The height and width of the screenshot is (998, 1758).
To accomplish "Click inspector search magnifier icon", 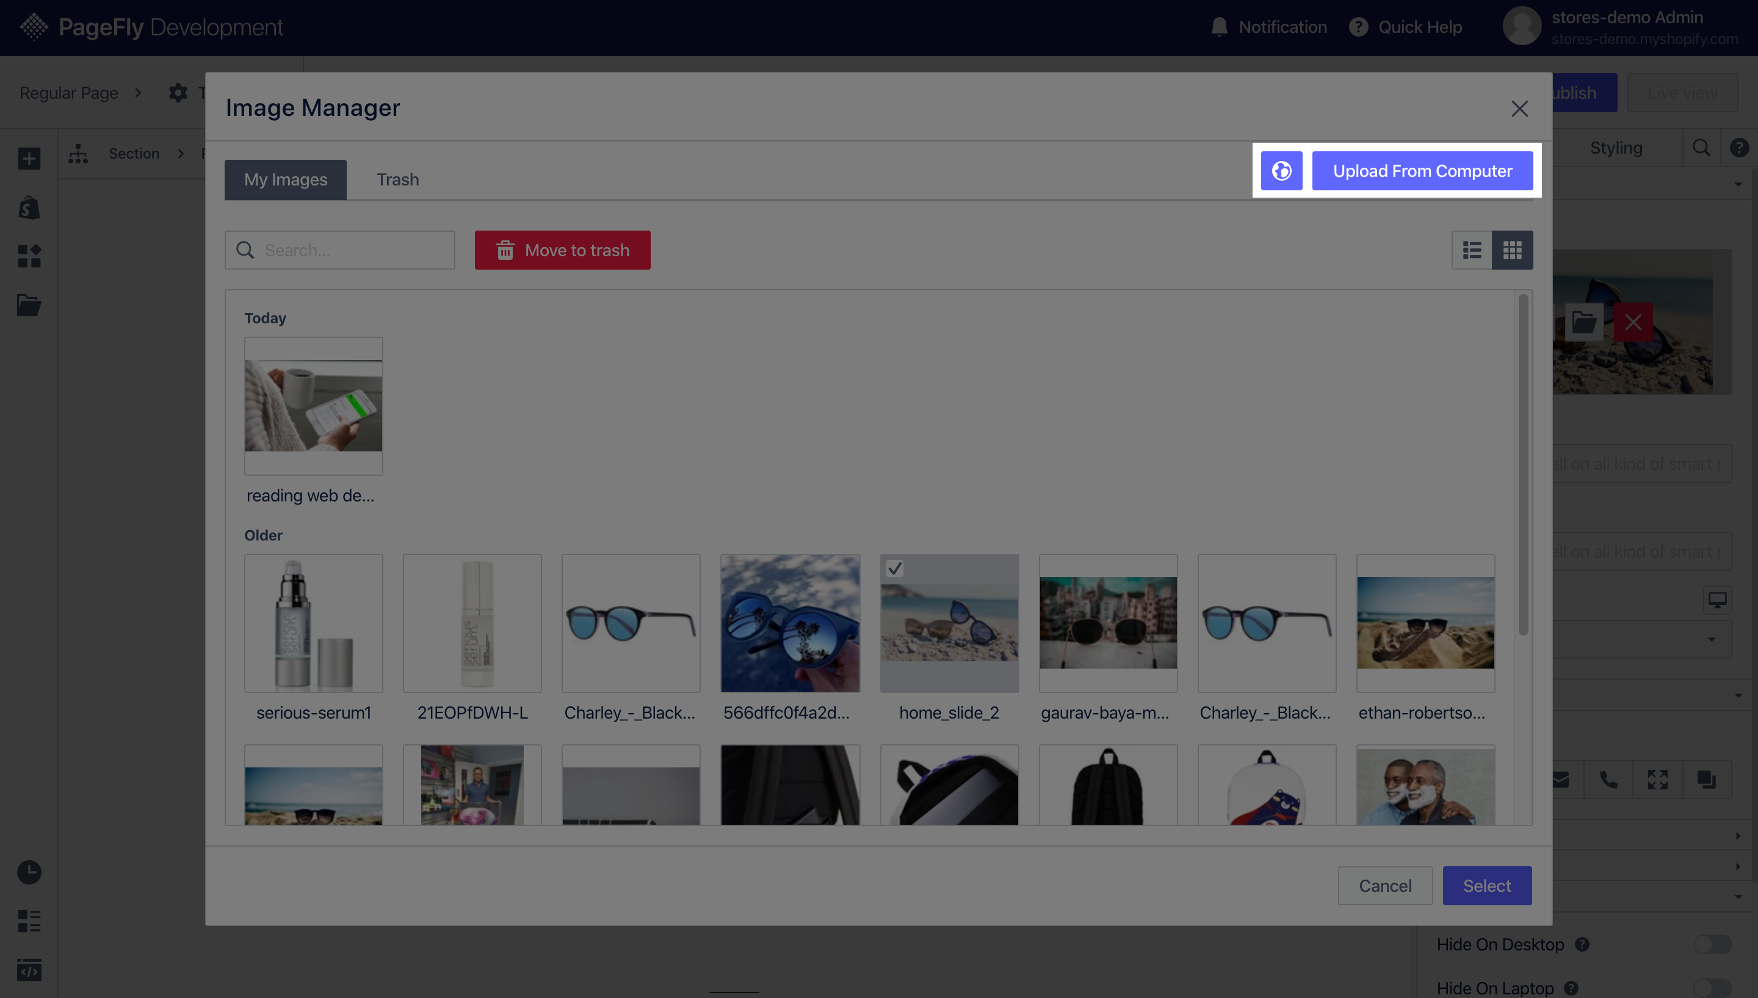I will coord(1701,148).
